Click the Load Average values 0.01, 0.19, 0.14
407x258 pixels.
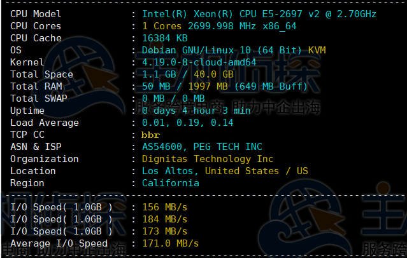(187, 123)
